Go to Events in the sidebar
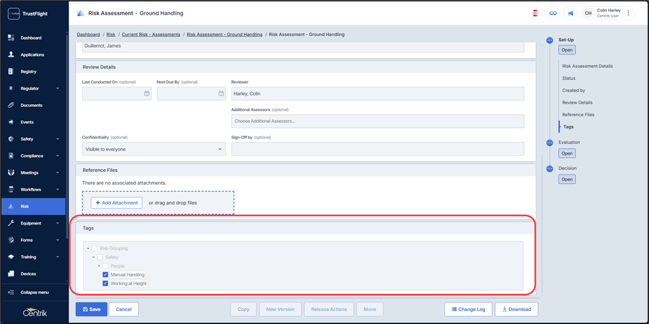649x324 pixels. 27,122
